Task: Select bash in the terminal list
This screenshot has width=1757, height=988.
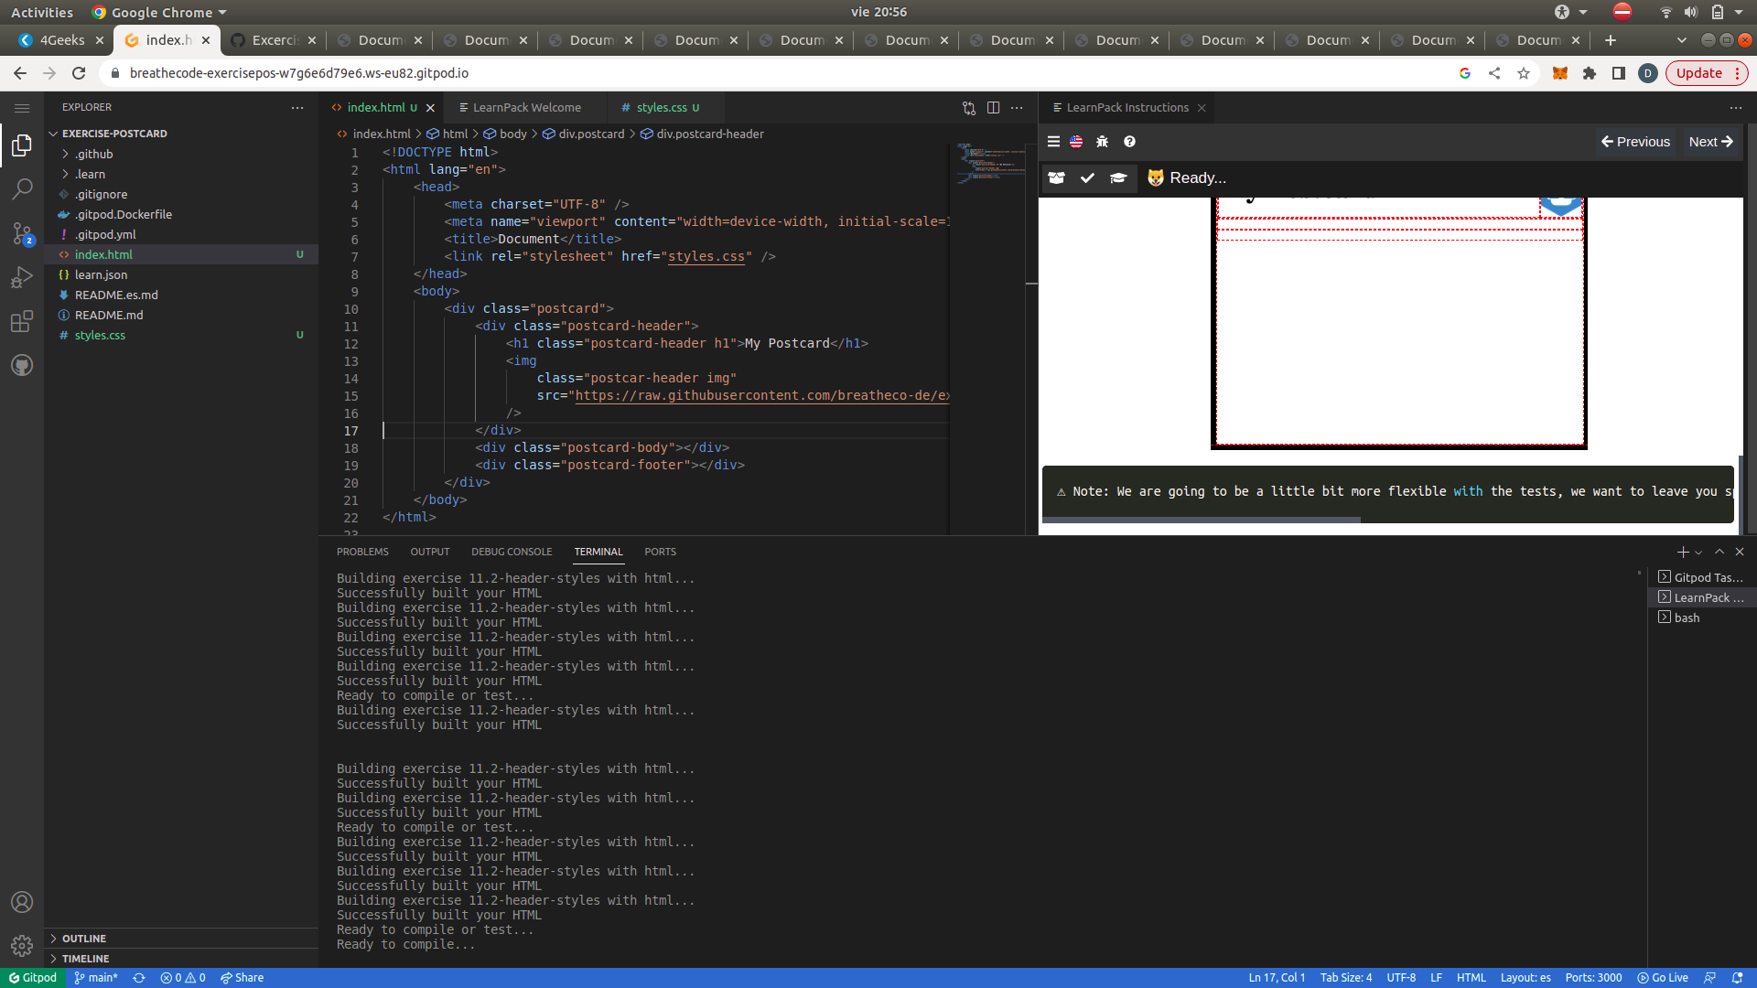Action: 1687,617
